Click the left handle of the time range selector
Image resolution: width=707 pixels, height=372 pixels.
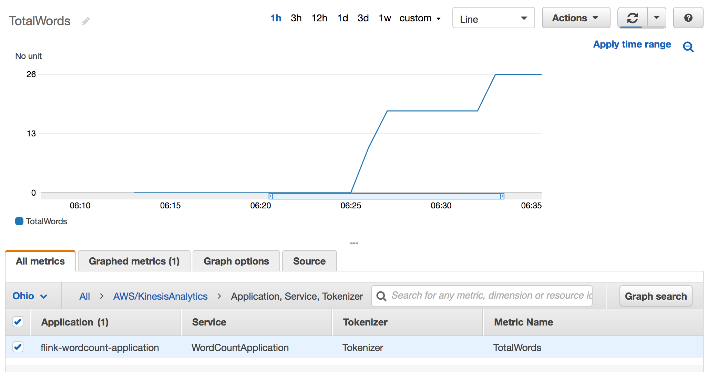point(271,196)
